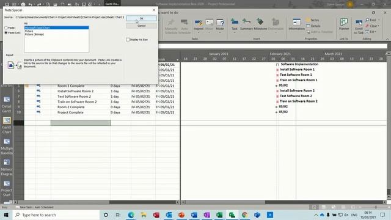
Task: Select Room 2 Complete milestone row
Action: (x=71, y=107)
